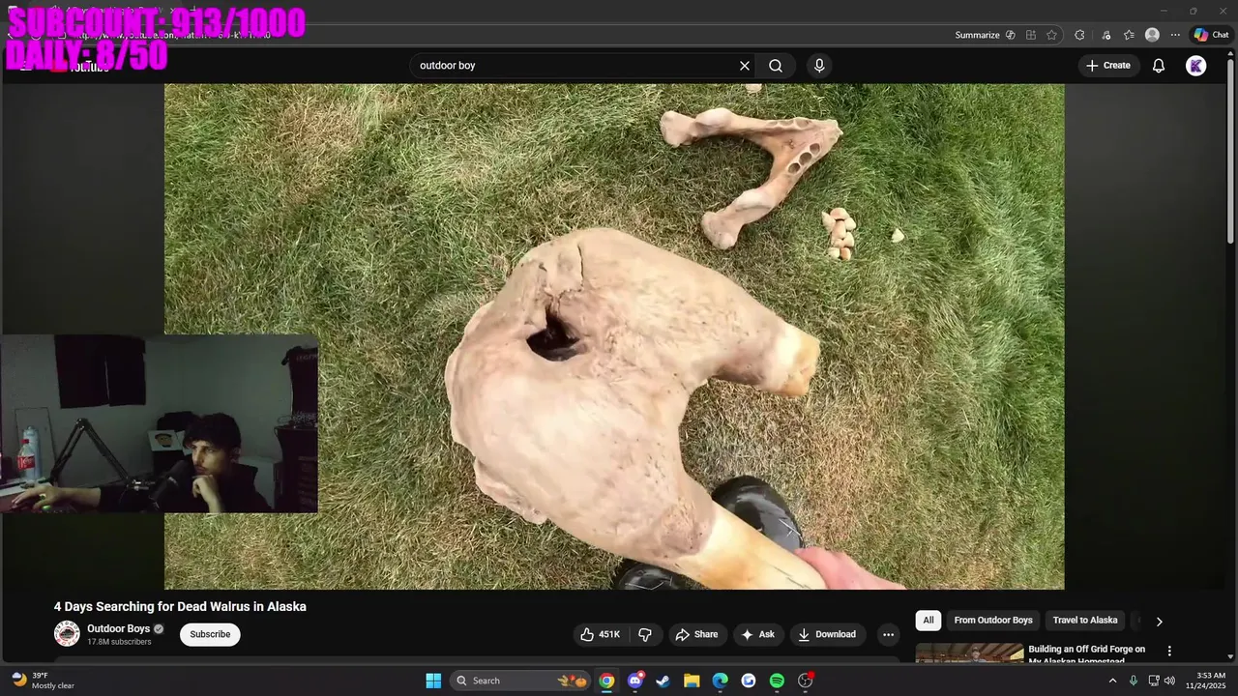The height and width of the screenshot is (696, 1238).
Task: Open the favorites list icon
Action: (1129, 35)
